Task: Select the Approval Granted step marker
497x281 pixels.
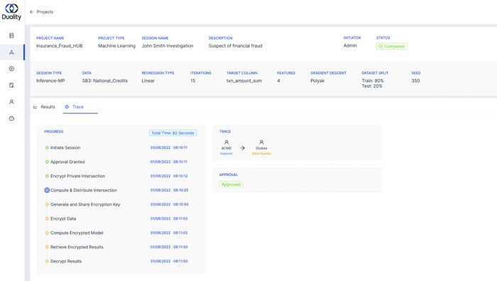Action: (x=47, y=162)
